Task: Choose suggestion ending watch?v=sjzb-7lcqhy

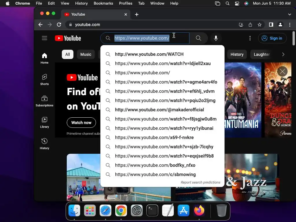Action: pos(162,147)
